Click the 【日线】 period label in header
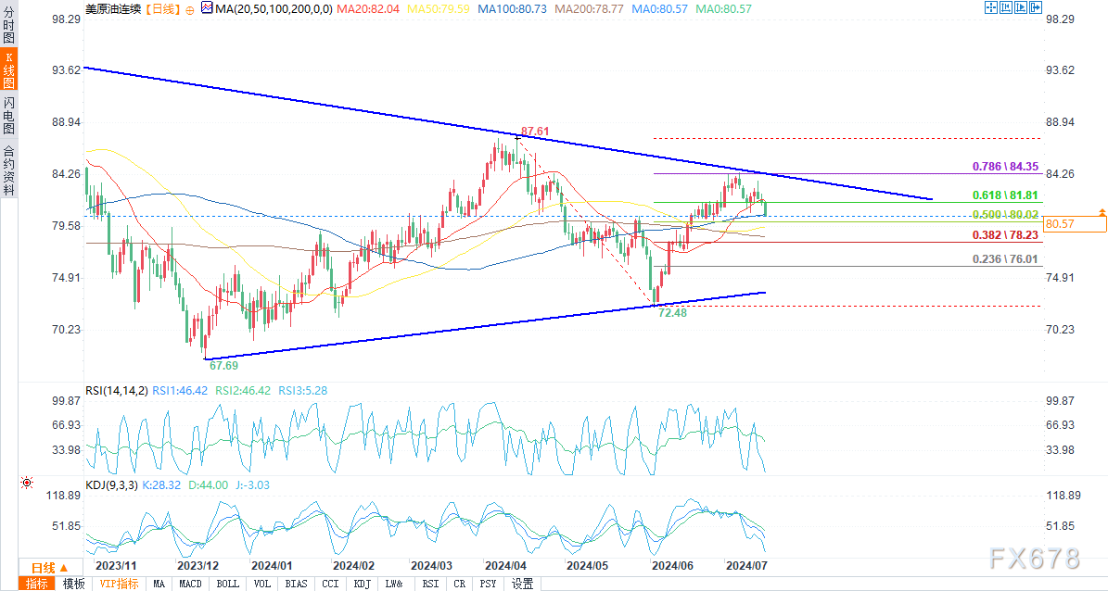The width and height of the screenshot is (1108, 591). point(162,9)
